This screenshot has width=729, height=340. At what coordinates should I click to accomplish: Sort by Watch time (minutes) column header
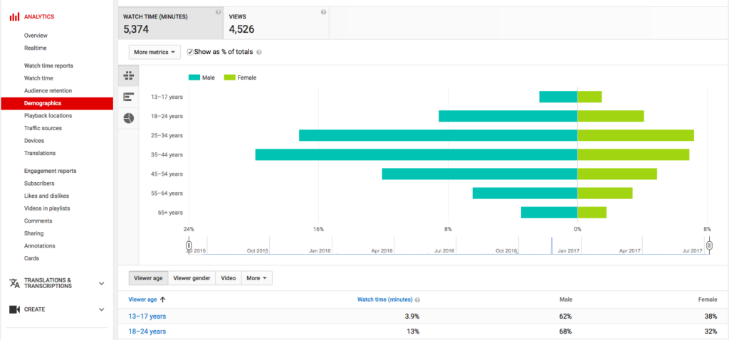coord(385,300)
